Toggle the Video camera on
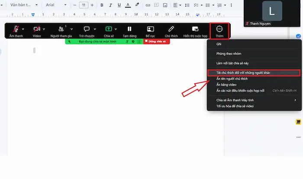Image resolution: width=303 pixels, height=179 pixels. 37,29
